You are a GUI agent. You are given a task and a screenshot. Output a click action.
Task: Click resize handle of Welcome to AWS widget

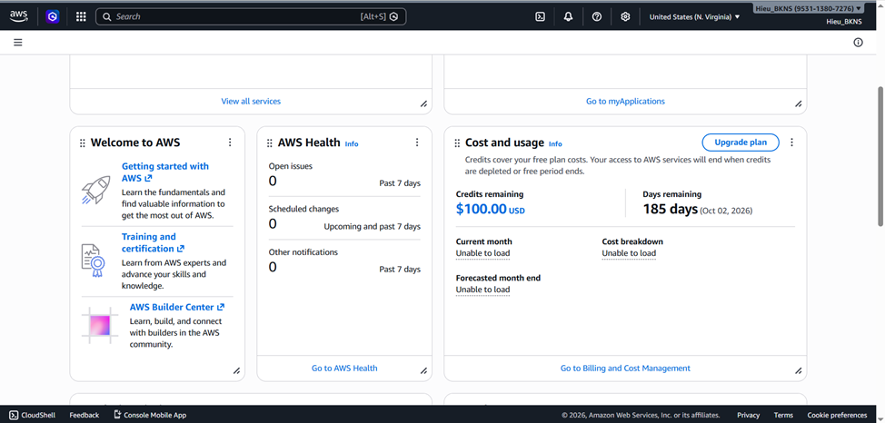(236, 370)
